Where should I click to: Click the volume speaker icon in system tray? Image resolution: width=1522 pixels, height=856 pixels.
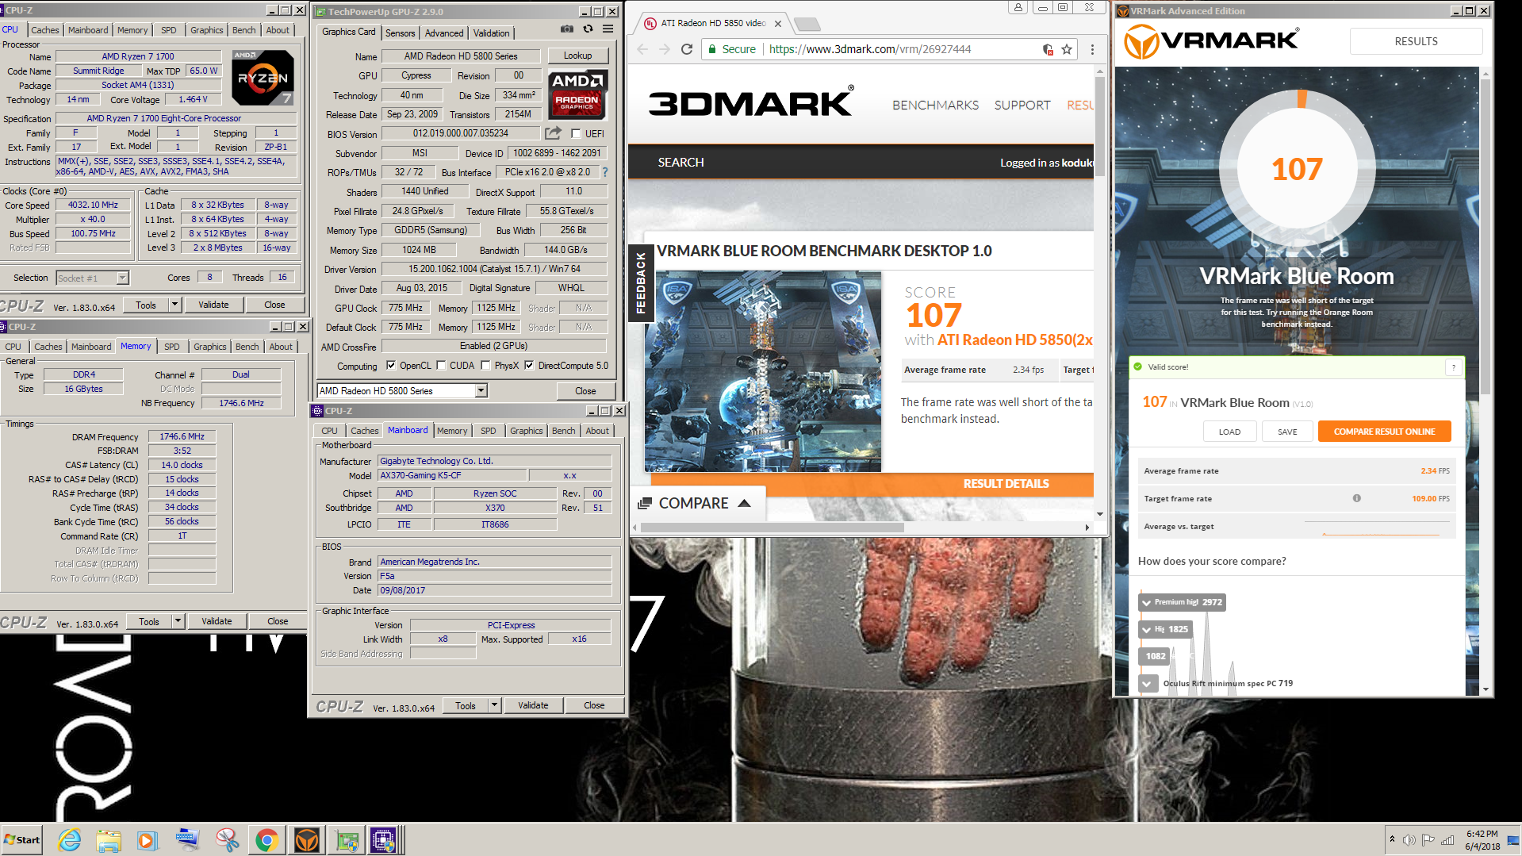1409,840
